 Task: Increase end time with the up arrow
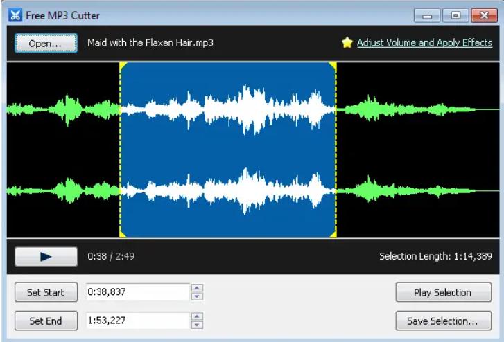pyautogui.click(x=198, y=316)
